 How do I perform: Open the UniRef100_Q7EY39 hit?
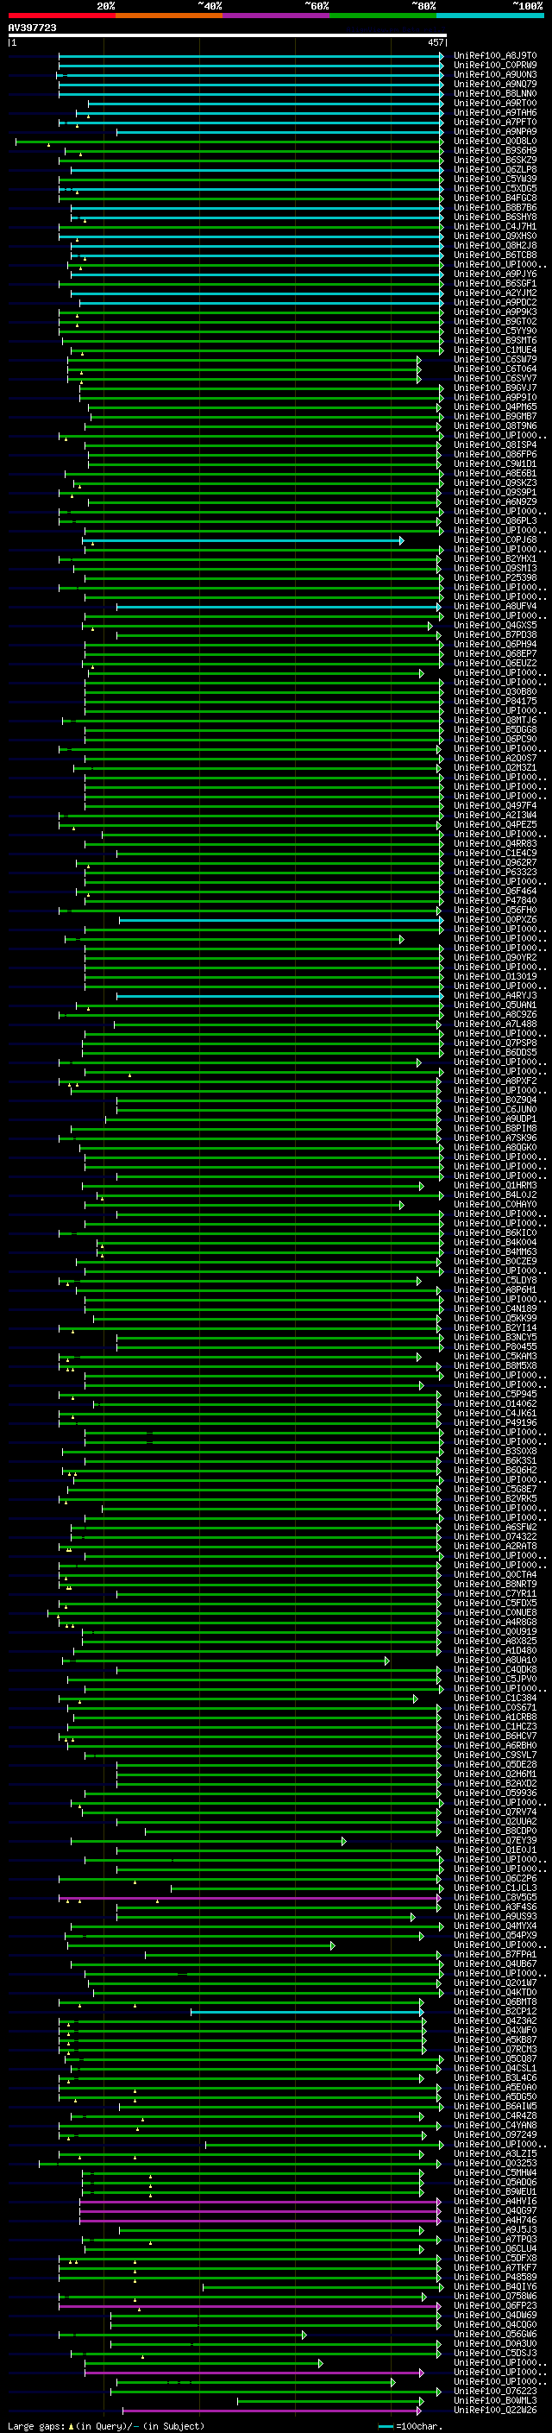point(495,1841)
